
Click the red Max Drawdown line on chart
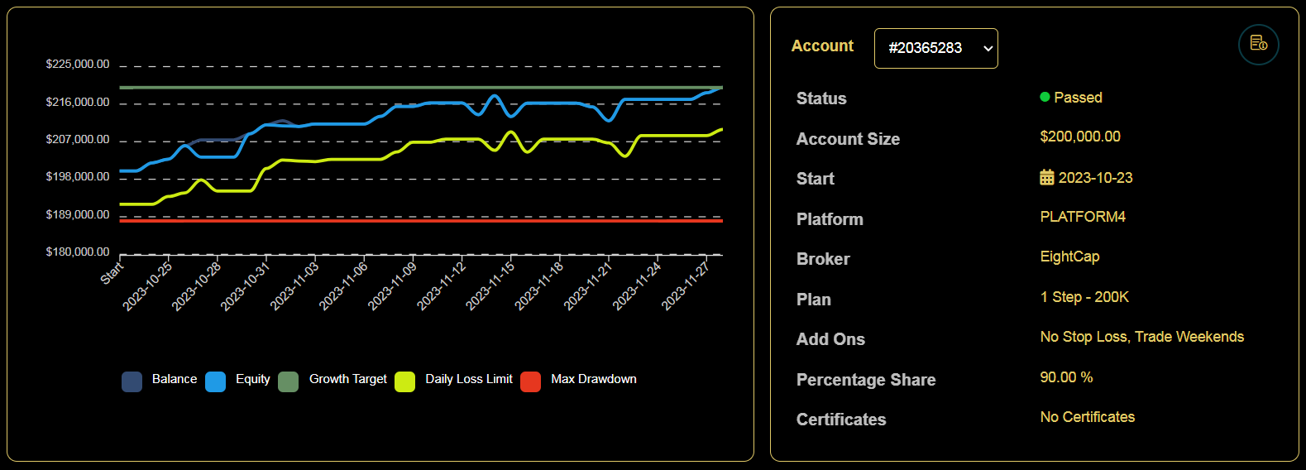pos(414,221)
